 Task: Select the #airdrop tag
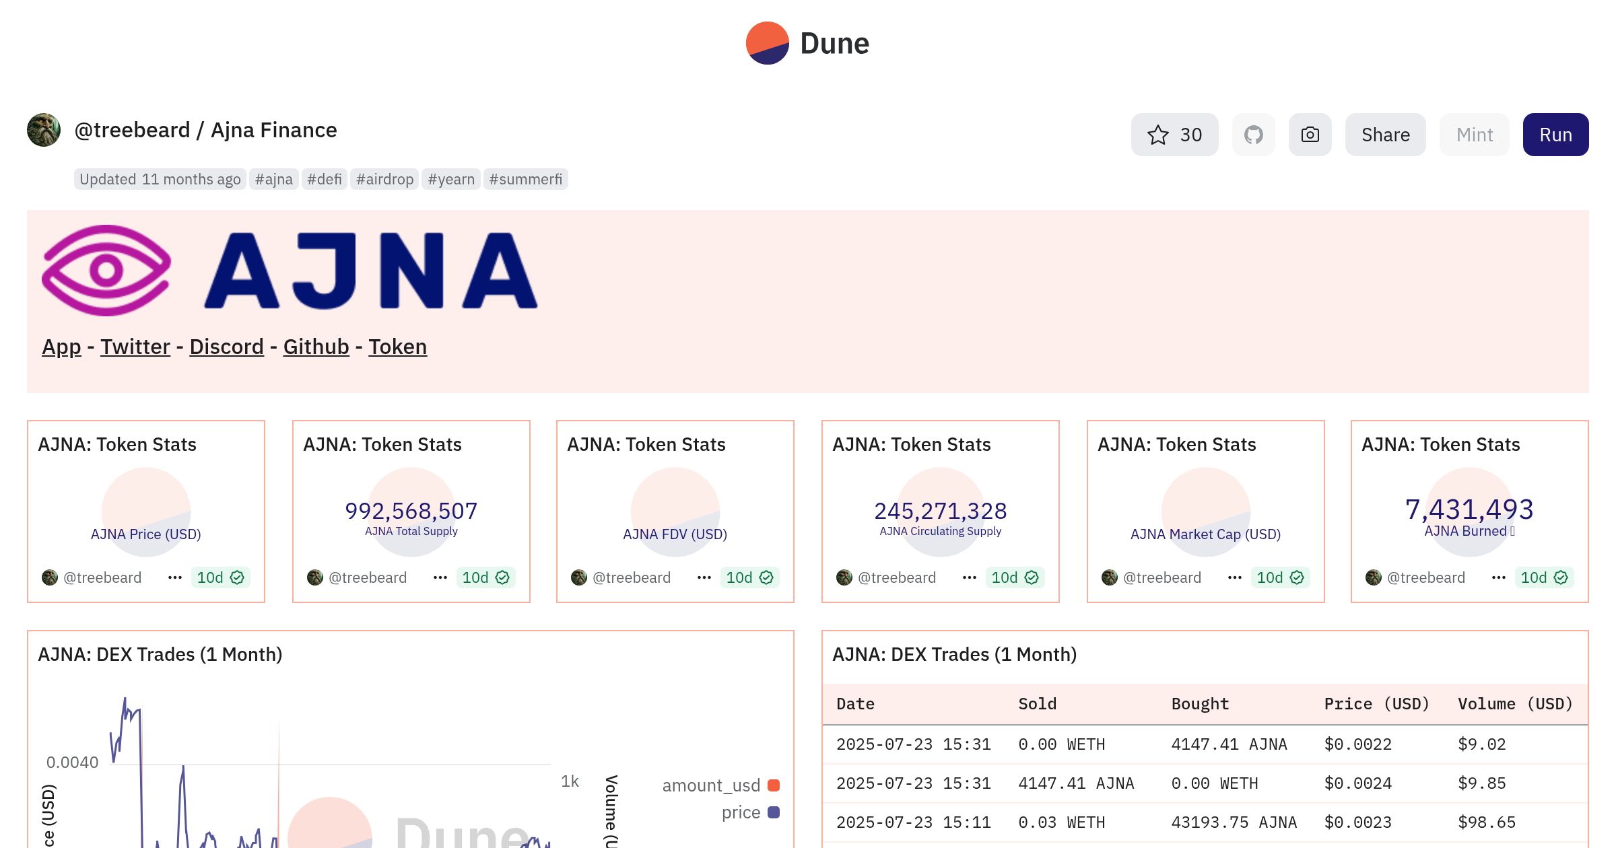pos(384,179)
